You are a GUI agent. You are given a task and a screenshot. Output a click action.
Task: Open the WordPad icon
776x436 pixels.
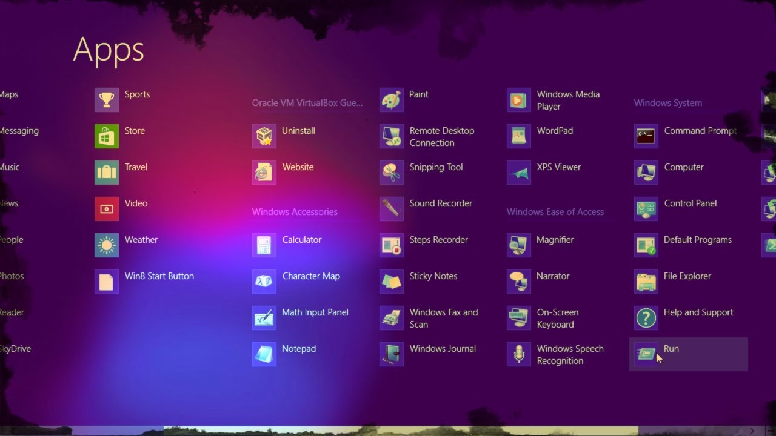[x=519, y=136]
